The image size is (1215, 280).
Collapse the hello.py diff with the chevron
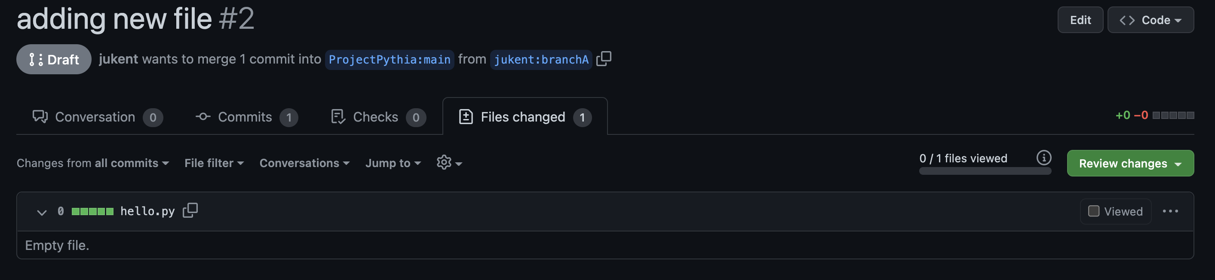42,212
